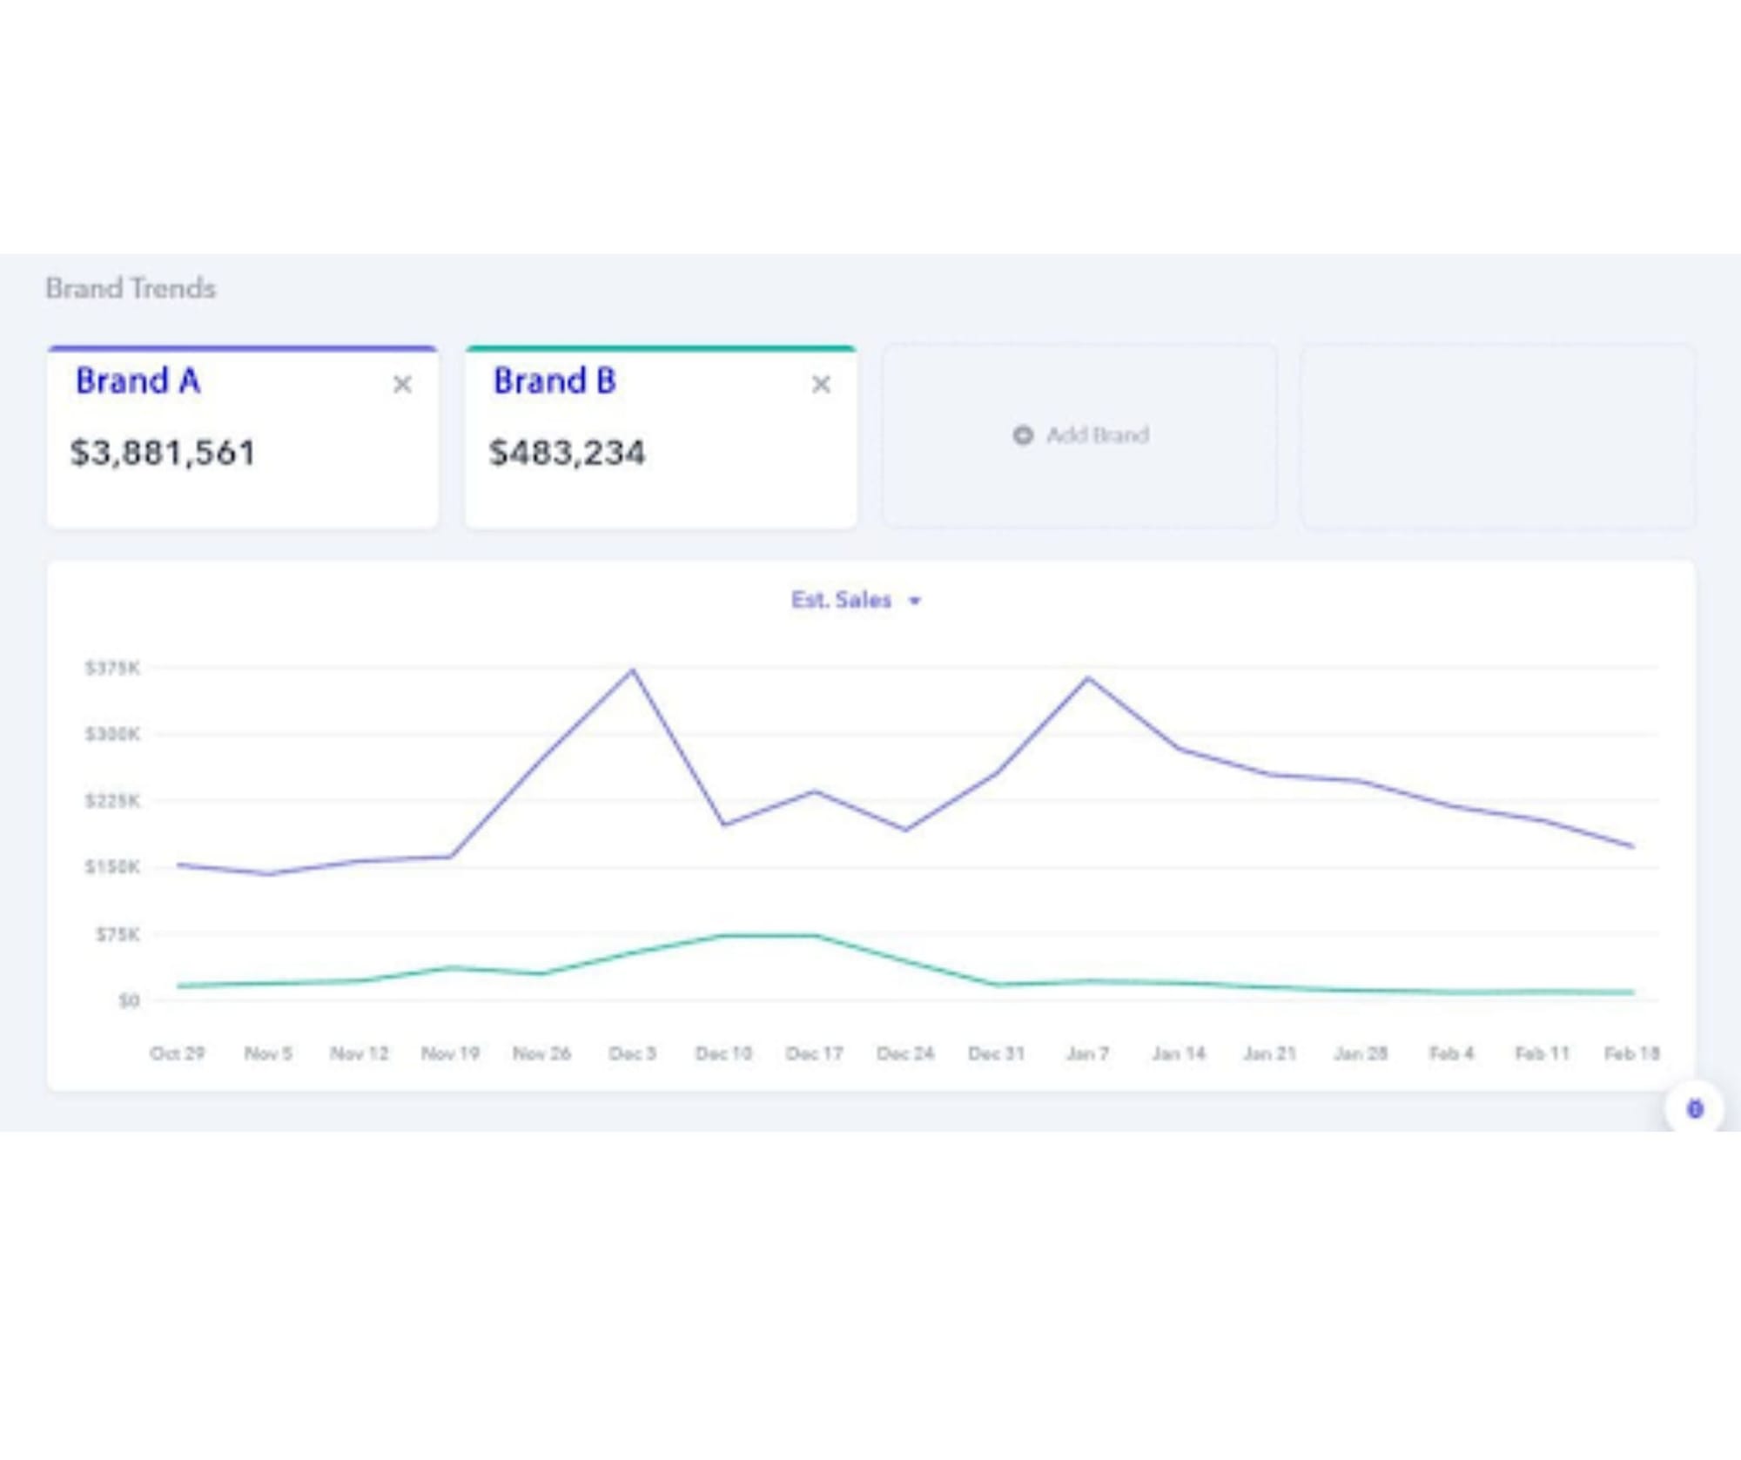1741x1460 pixels.
Task: Click Brand A peak point at Dec 3
Action: point(633,670)
